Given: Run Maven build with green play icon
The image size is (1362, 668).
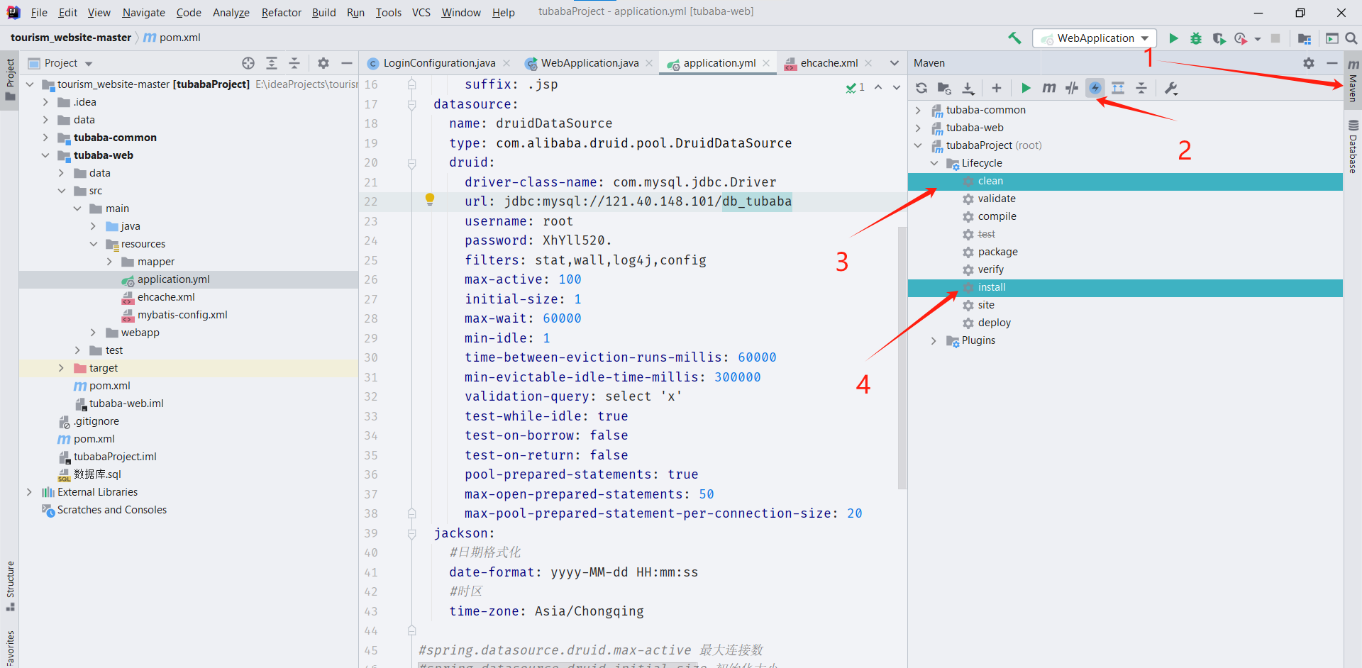Looking at the screenshot, I should click(1026, 88).
